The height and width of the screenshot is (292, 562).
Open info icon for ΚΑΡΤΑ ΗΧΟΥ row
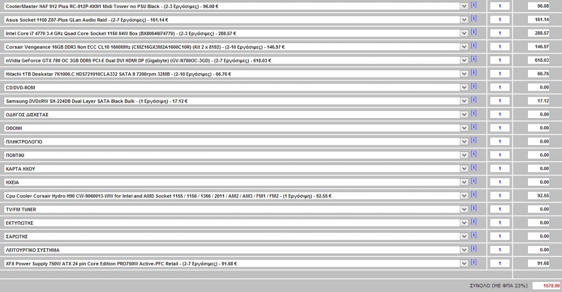[x=473, y=167]
